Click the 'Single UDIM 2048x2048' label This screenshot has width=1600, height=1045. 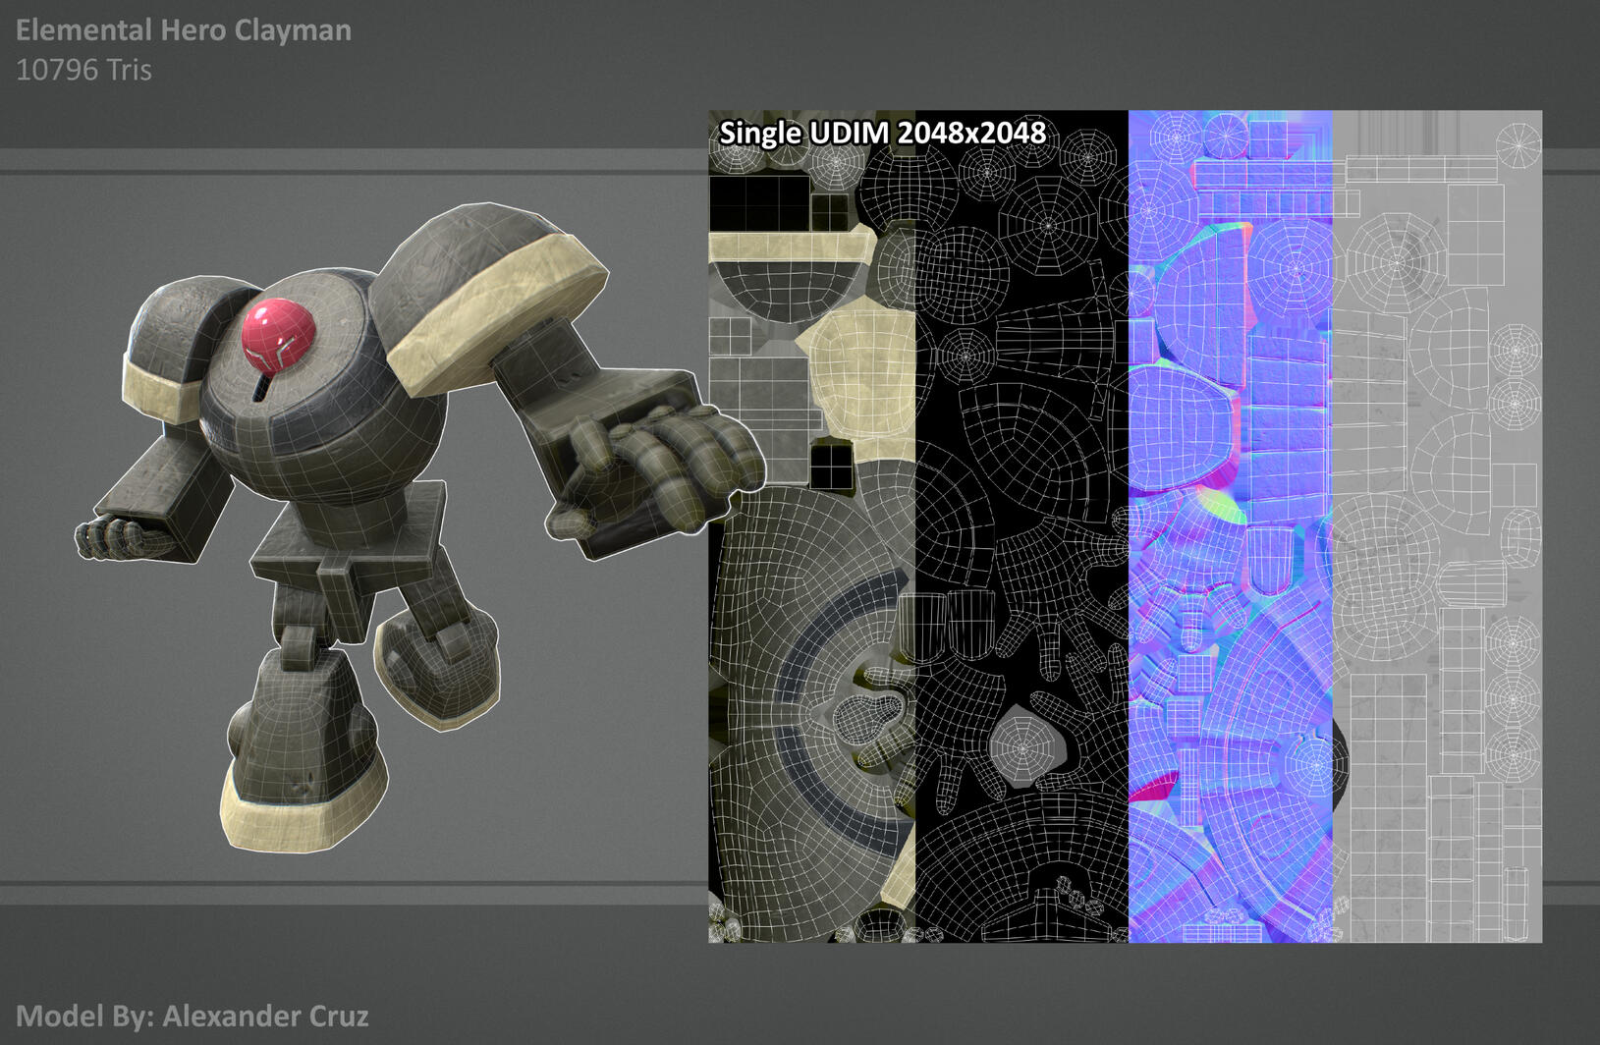coord(882,133)
